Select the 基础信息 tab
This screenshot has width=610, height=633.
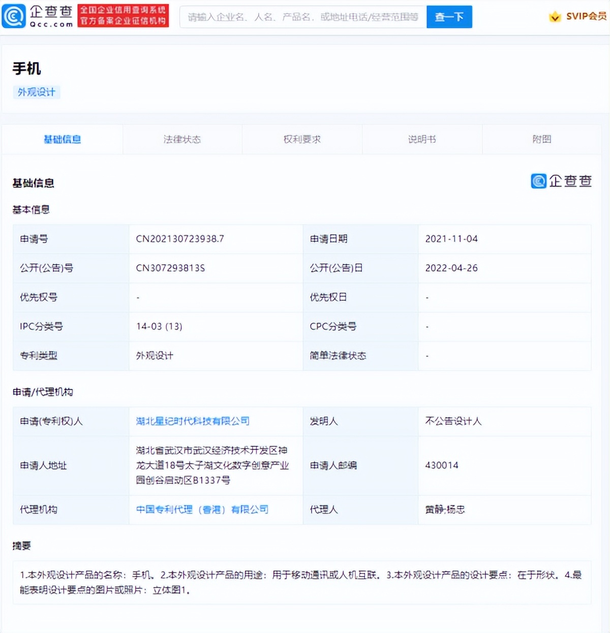click(62, 139)
